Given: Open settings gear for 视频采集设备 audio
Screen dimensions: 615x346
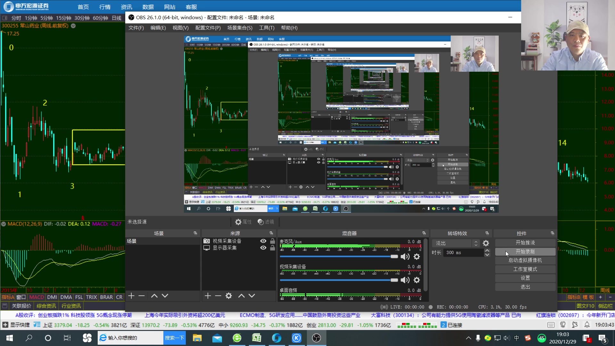Looking at the screenshot, I should 417,280.
